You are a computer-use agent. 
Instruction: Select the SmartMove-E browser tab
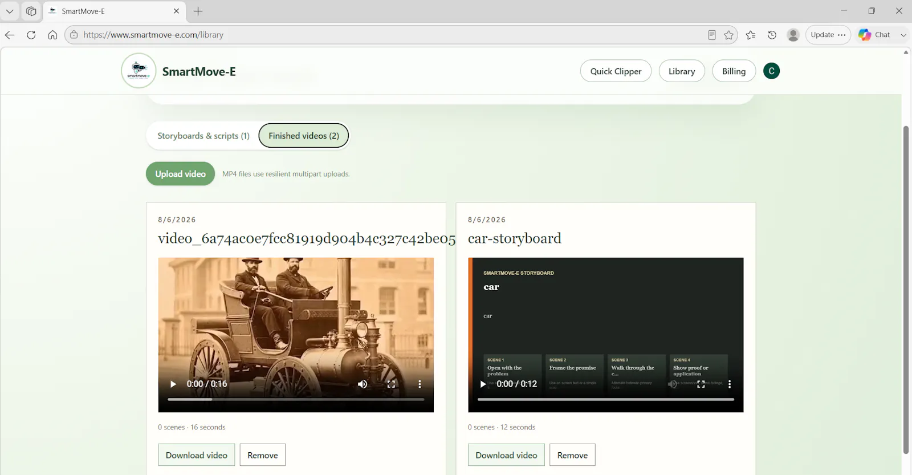tap(114, 11)
